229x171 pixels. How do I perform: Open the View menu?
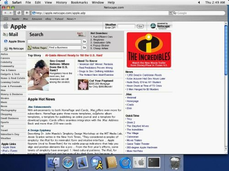click(x=48, y=2)
